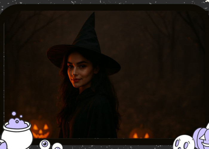
Task: Select the smaller eyeball sticker
Action: (x=57, y=146)
